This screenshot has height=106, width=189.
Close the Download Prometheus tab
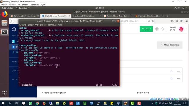38,16
